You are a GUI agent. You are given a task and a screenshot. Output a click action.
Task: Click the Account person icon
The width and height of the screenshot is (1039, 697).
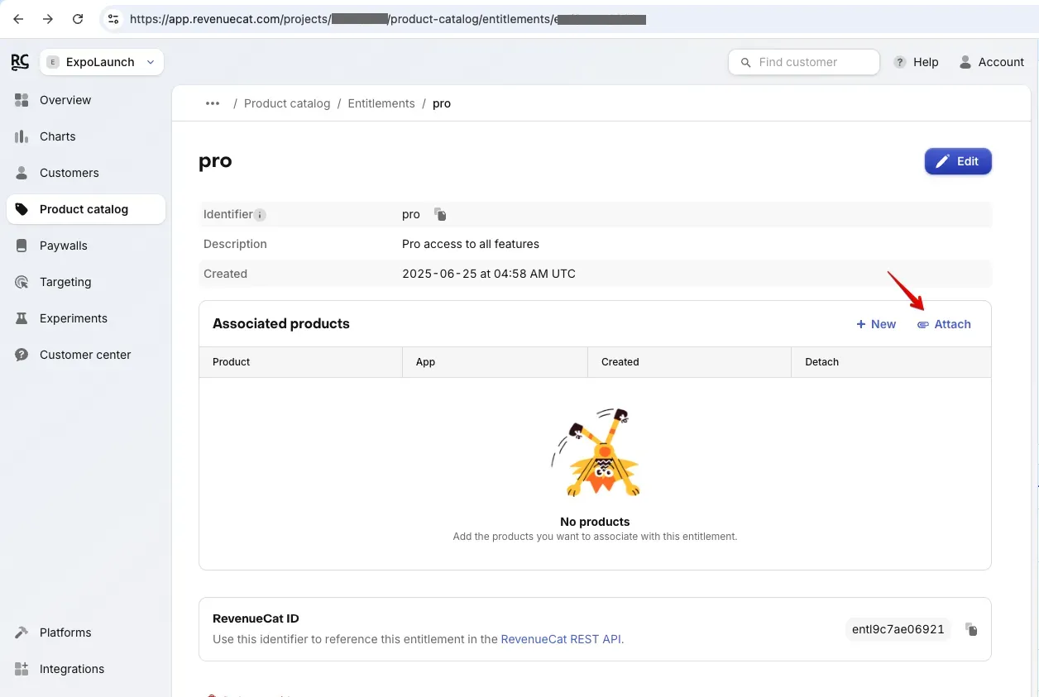pos(965,62)
